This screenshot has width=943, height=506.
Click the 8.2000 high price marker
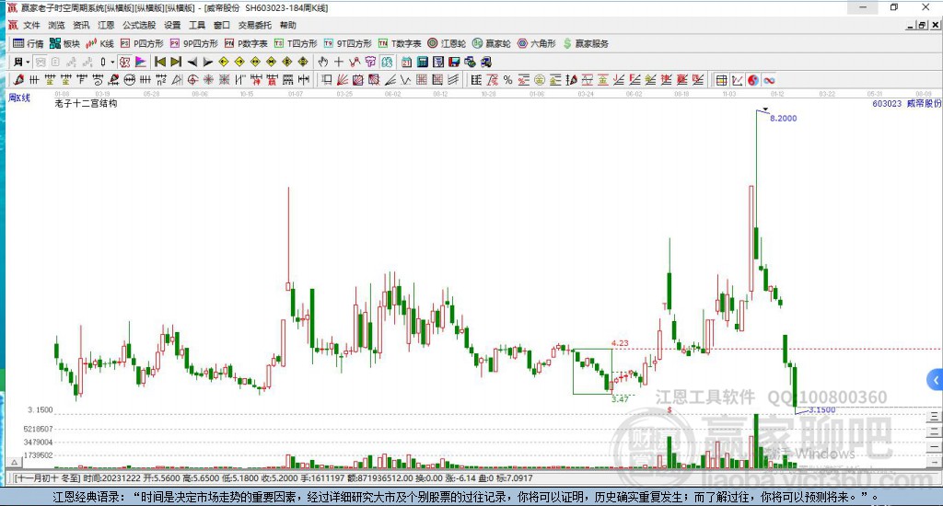point(783,119)
